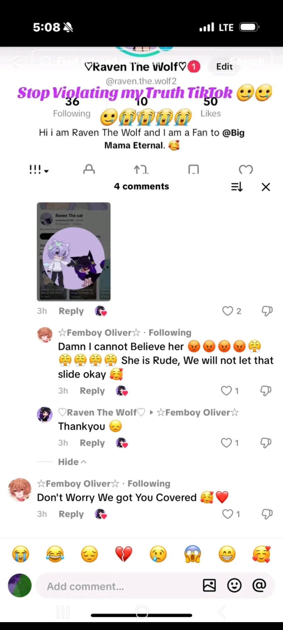Insert the screaming face quick emoji

(x=193, y=554)
